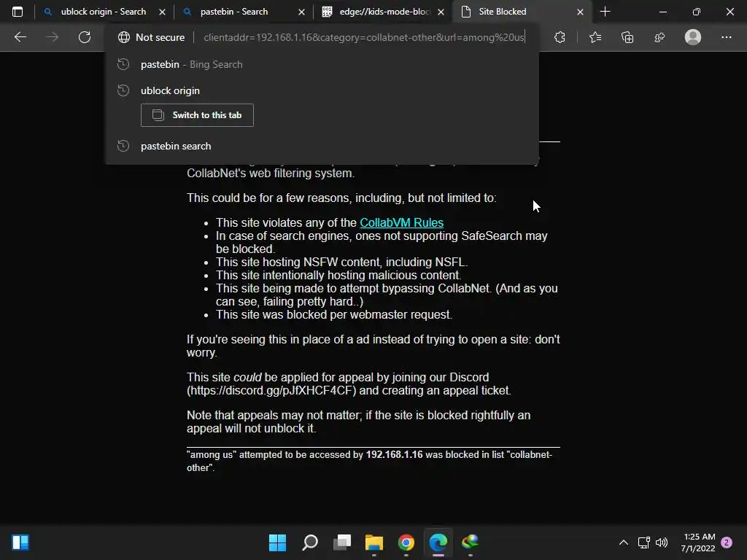Open the last pinned taskbar app icon
Viewport: 747px width, 560px height.
point(471,542)
